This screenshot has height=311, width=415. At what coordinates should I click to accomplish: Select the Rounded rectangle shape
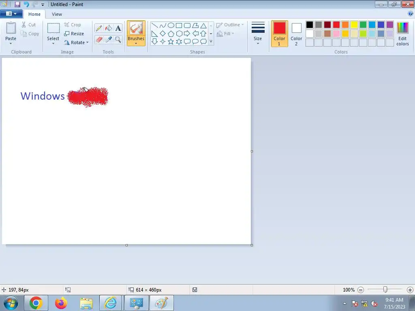pyautogui.click(x=187, y=26)
